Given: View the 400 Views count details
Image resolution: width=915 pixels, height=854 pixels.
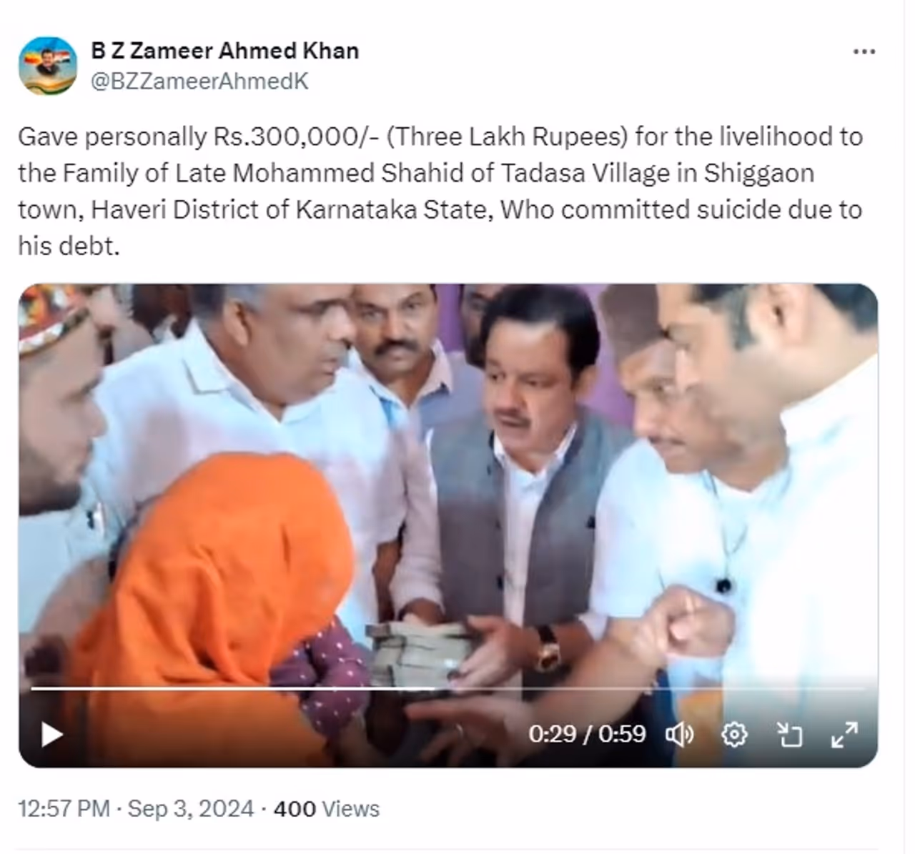Looking at the screenshot, I should pos(327,808).
